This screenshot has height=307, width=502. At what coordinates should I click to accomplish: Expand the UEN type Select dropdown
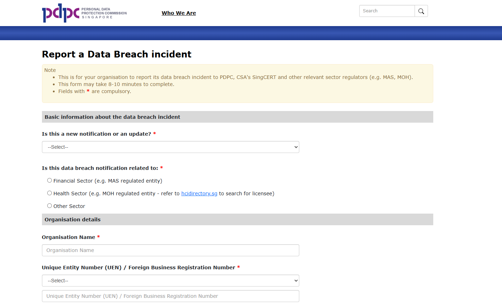[170, 281]
